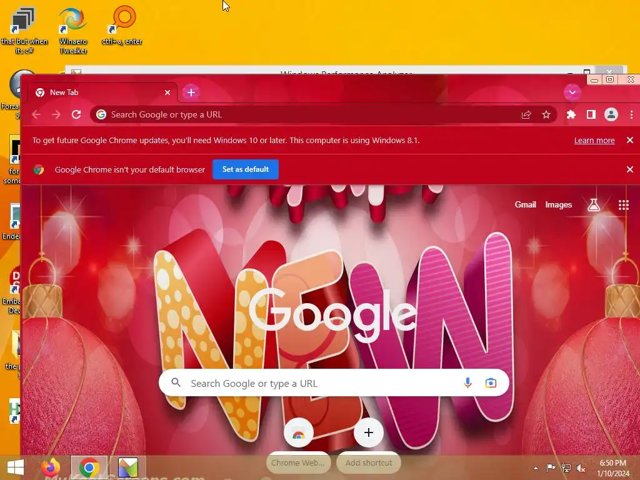The height and width of the screenshot is (480, 640).
Task: Open the Chrome three-dot menu
Action: point(631,115)
